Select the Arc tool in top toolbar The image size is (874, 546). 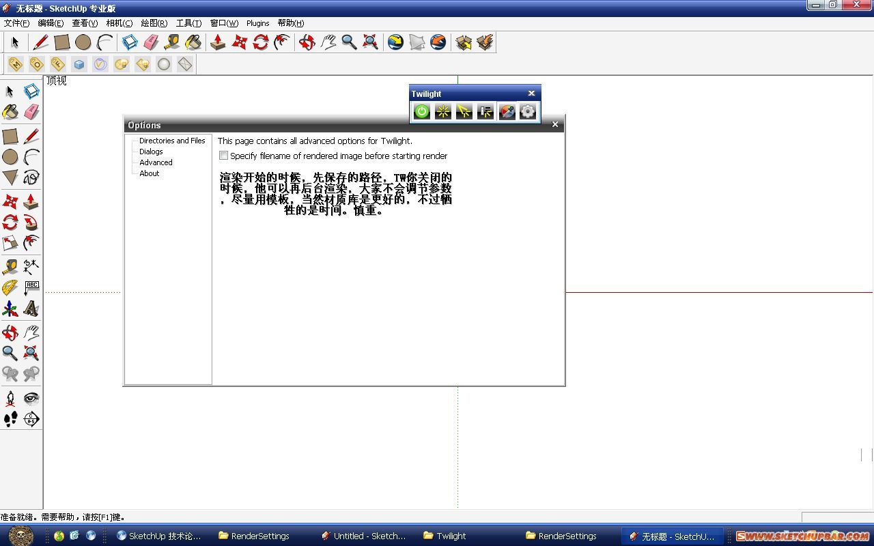tap(104, 42)
